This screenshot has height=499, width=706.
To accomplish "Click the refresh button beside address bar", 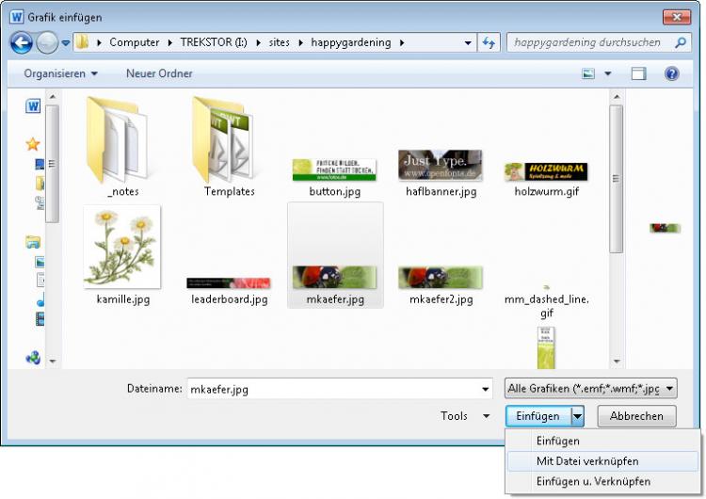I will click(489, 42).
